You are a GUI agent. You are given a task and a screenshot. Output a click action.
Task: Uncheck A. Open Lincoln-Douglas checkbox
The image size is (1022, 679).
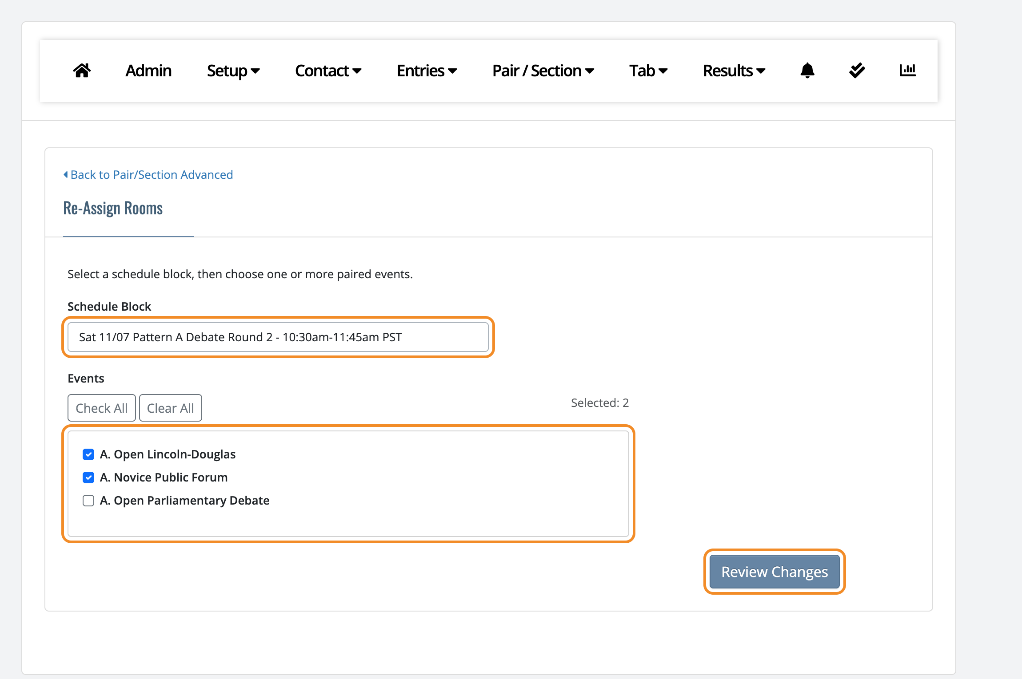[88, 454]
